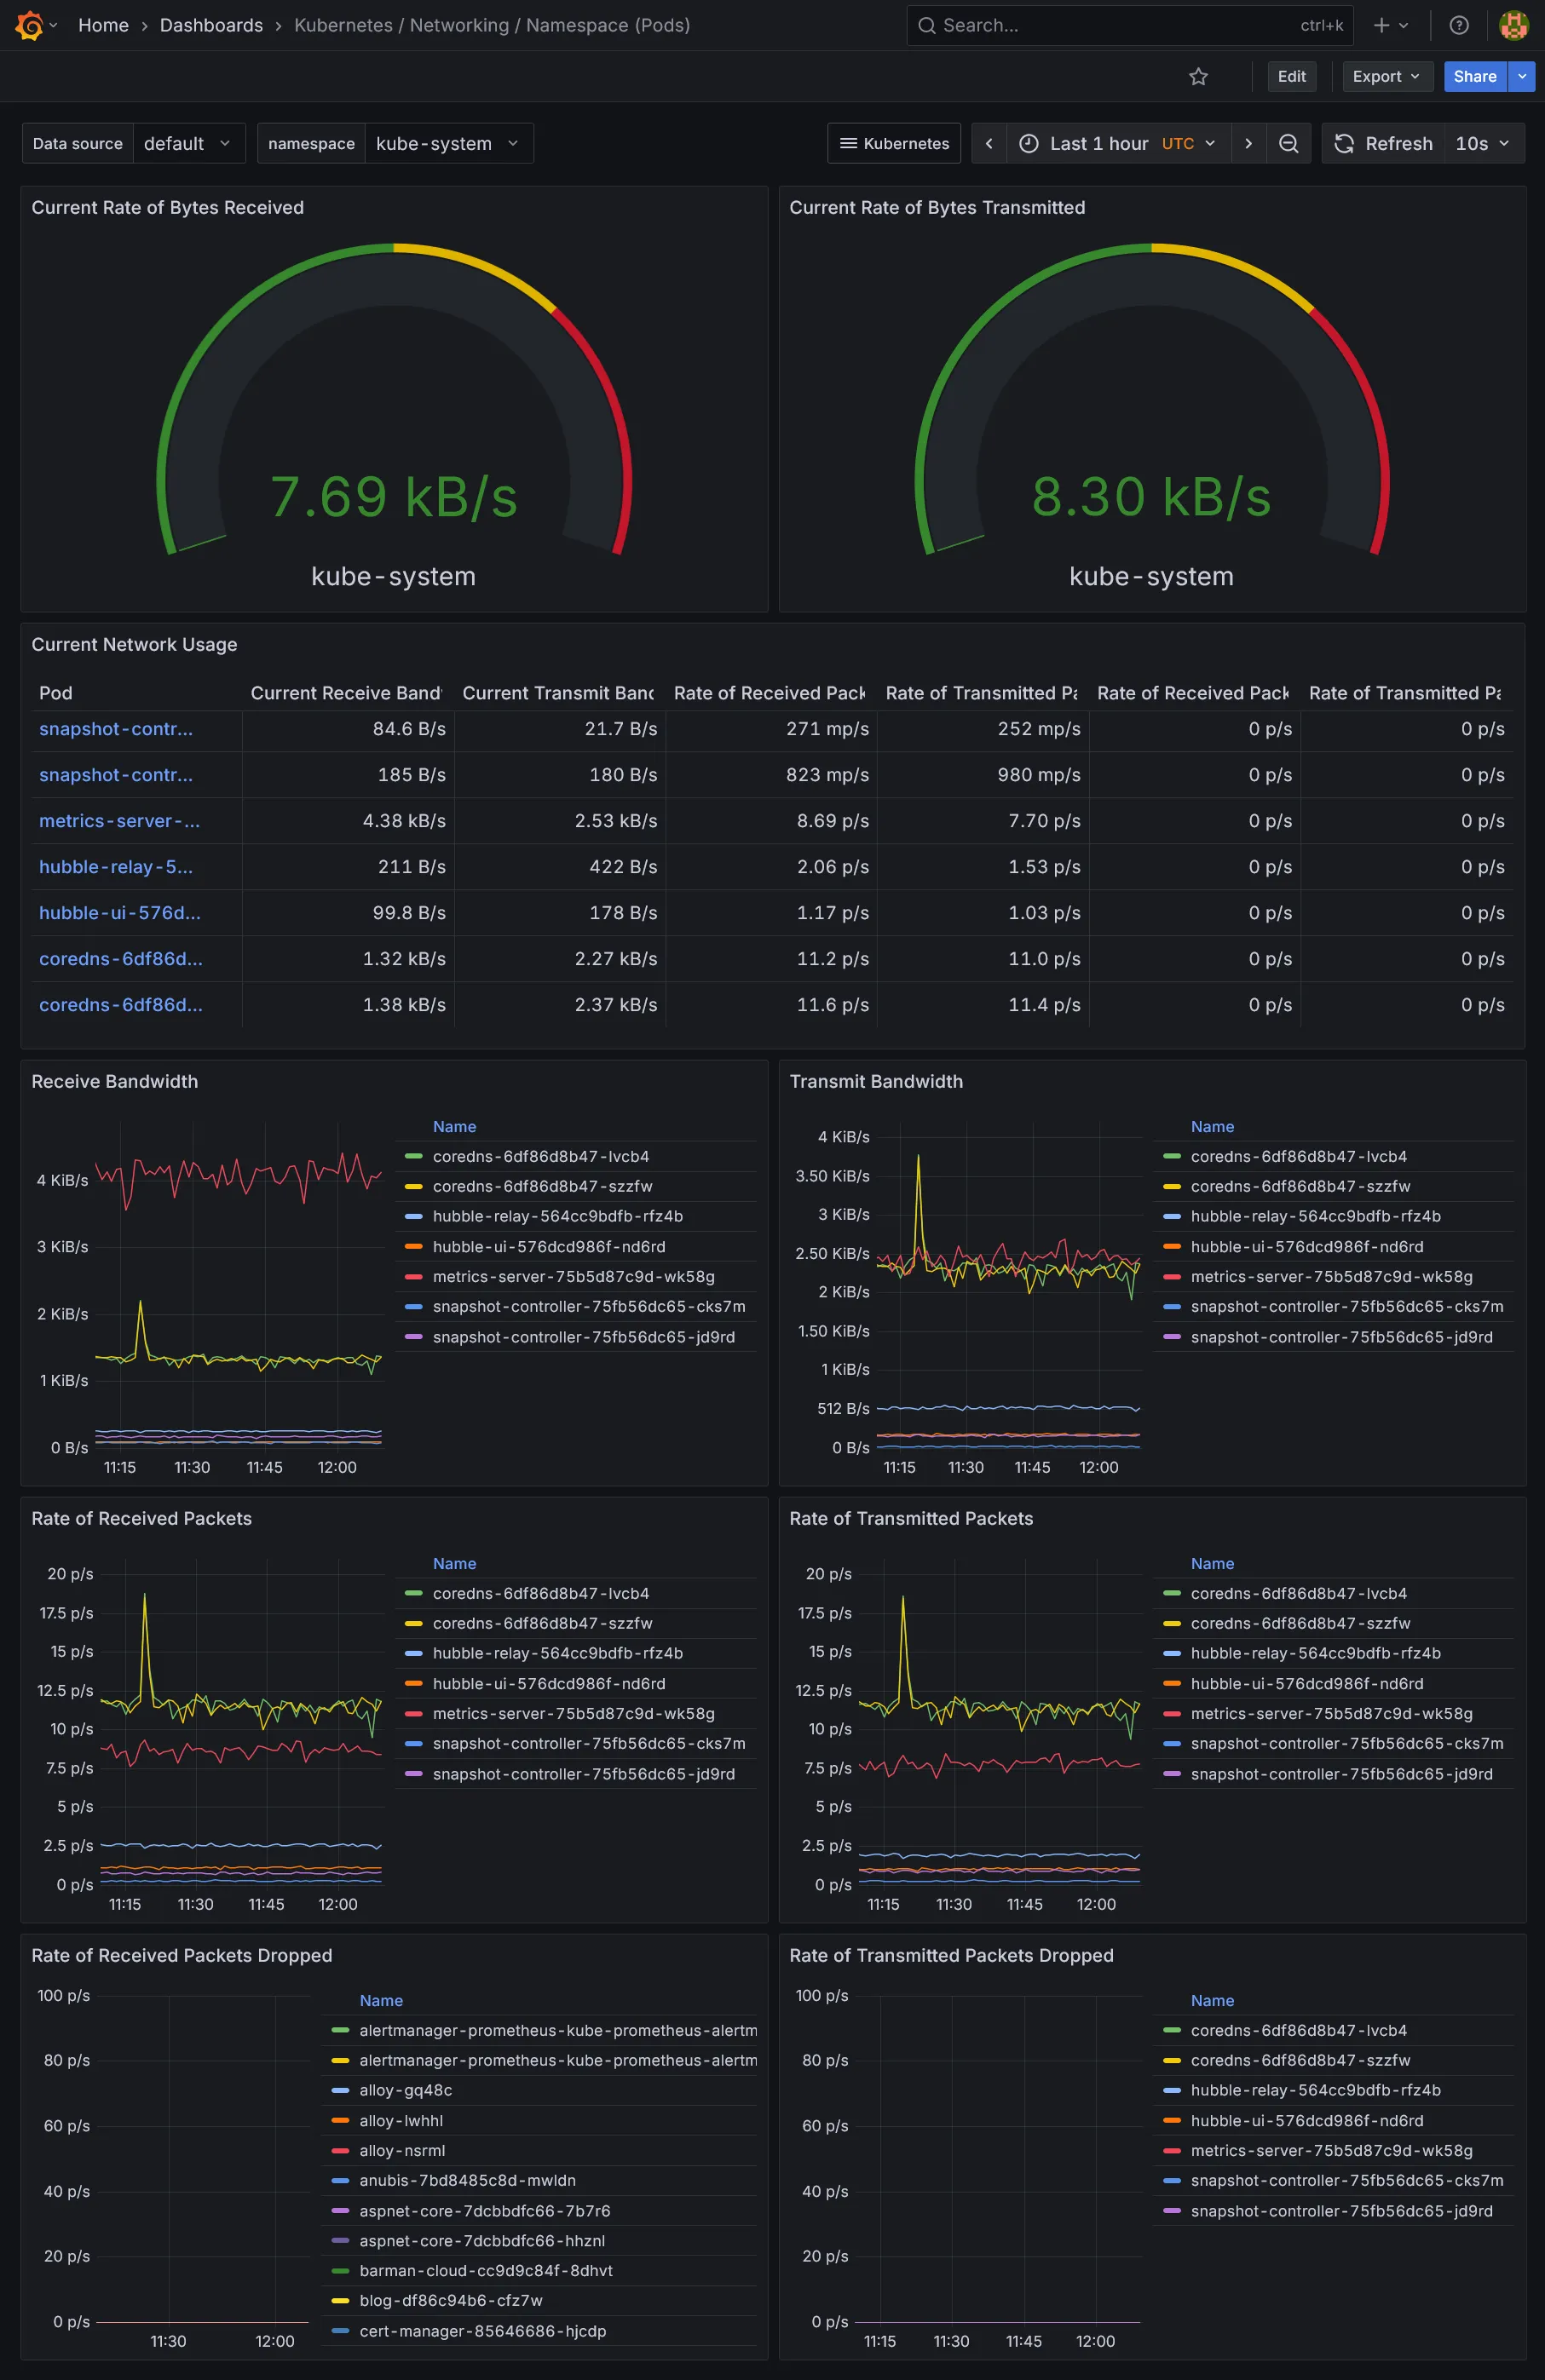The height and width of the screenshot is (2380, 1545).
Task: Open the Export dropdown menu
Action: [x=1386, y=77]
